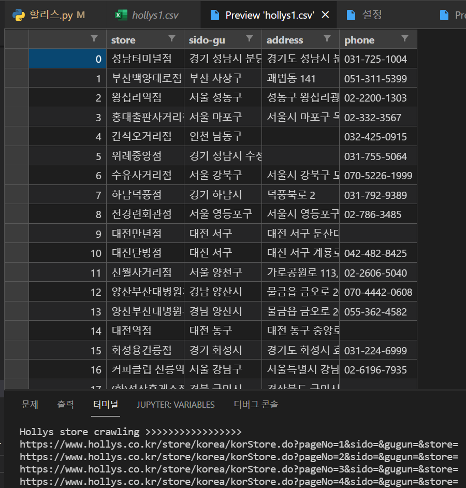Select phone number 02-6196-7935
The height and width of the screenshot is (488, 466).
[x=378, y=369]
